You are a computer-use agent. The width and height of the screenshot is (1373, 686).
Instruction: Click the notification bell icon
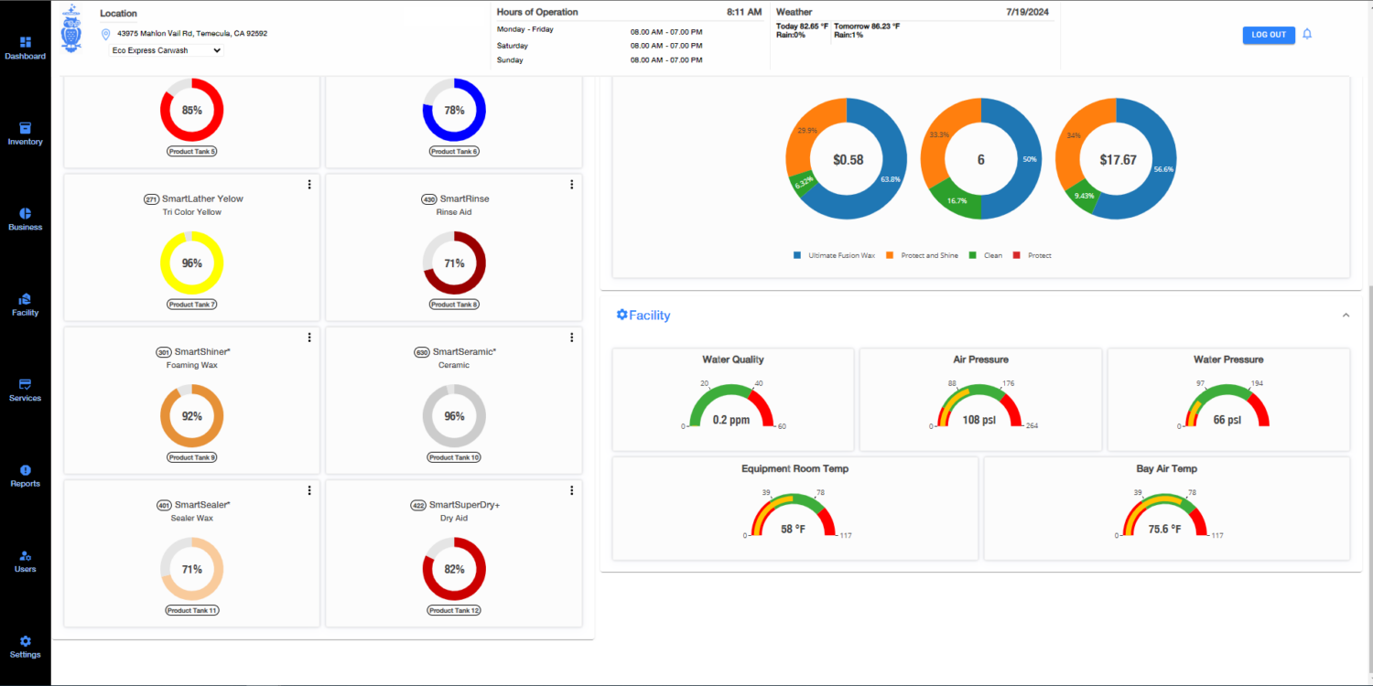pyautogui.click(x=1307, y=35)
